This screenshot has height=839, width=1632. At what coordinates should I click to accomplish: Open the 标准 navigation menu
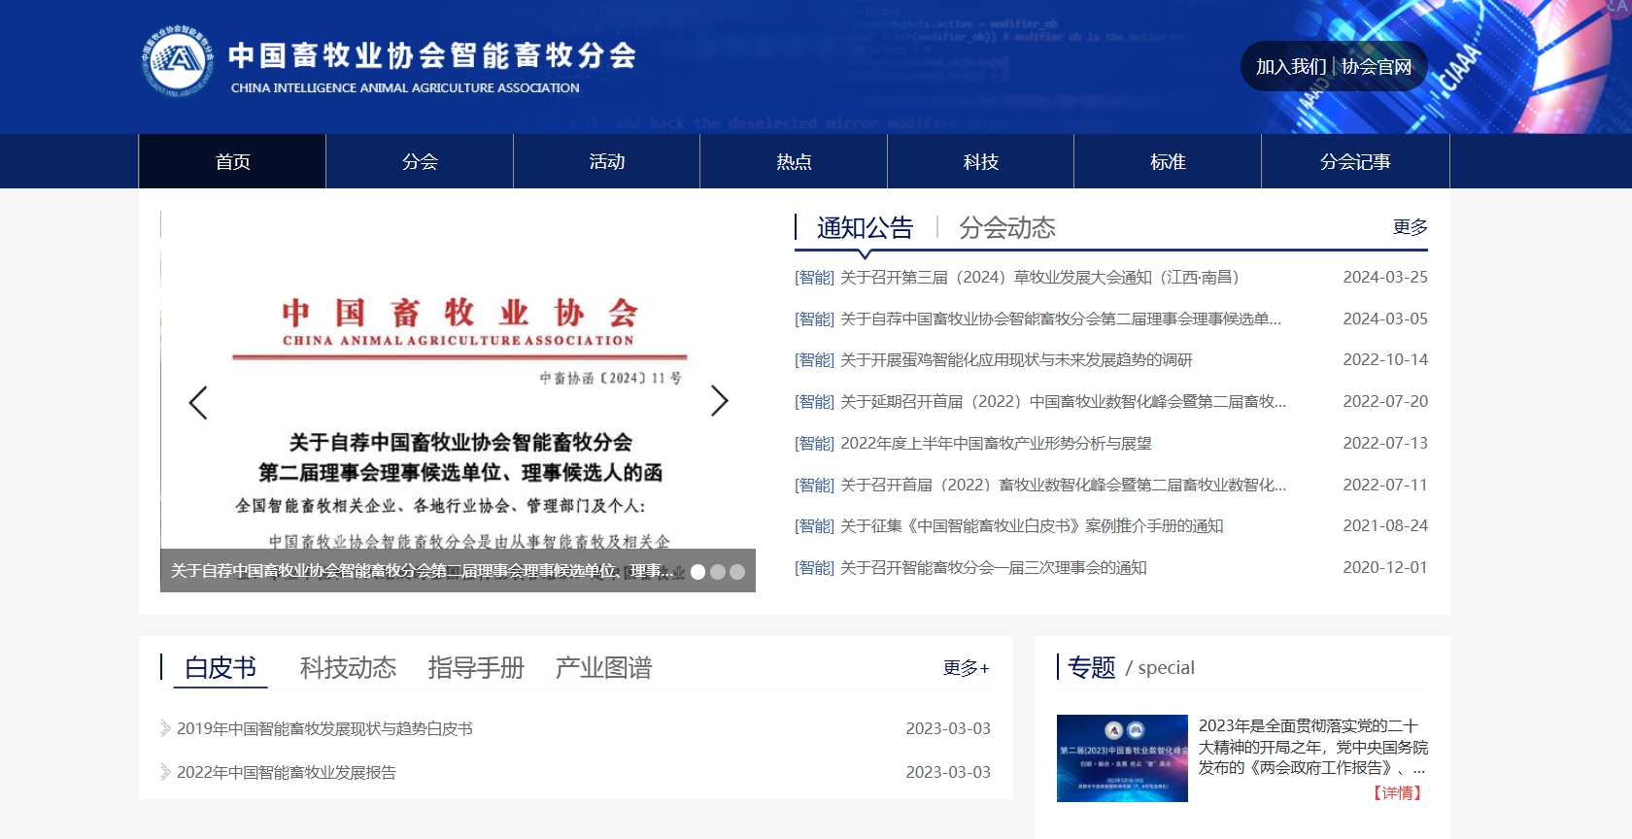click(1168, 161)
